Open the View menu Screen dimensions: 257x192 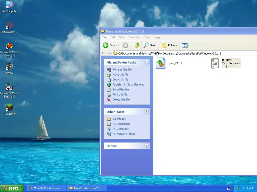122,37
